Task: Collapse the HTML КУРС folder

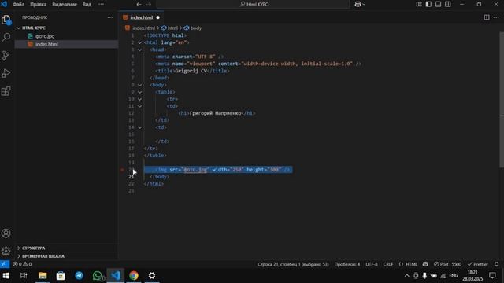Action: tap(34, 28)
